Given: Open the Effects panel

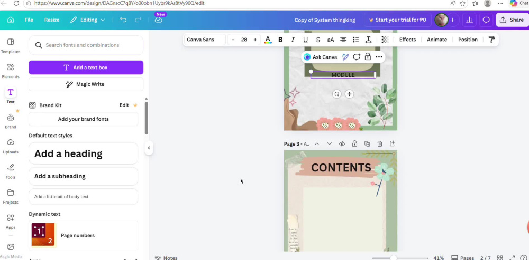Looking at the screenshot, I should (x=407, y=40).
